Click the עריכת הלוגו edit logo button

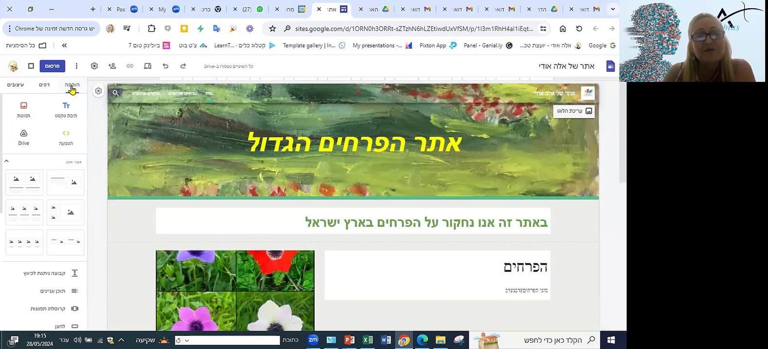pos(574,111)
